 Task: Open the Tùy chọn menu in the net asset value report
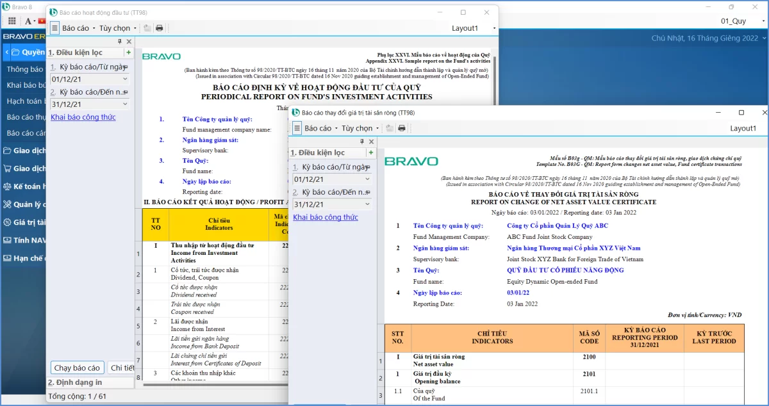click(x=360, y=128)
